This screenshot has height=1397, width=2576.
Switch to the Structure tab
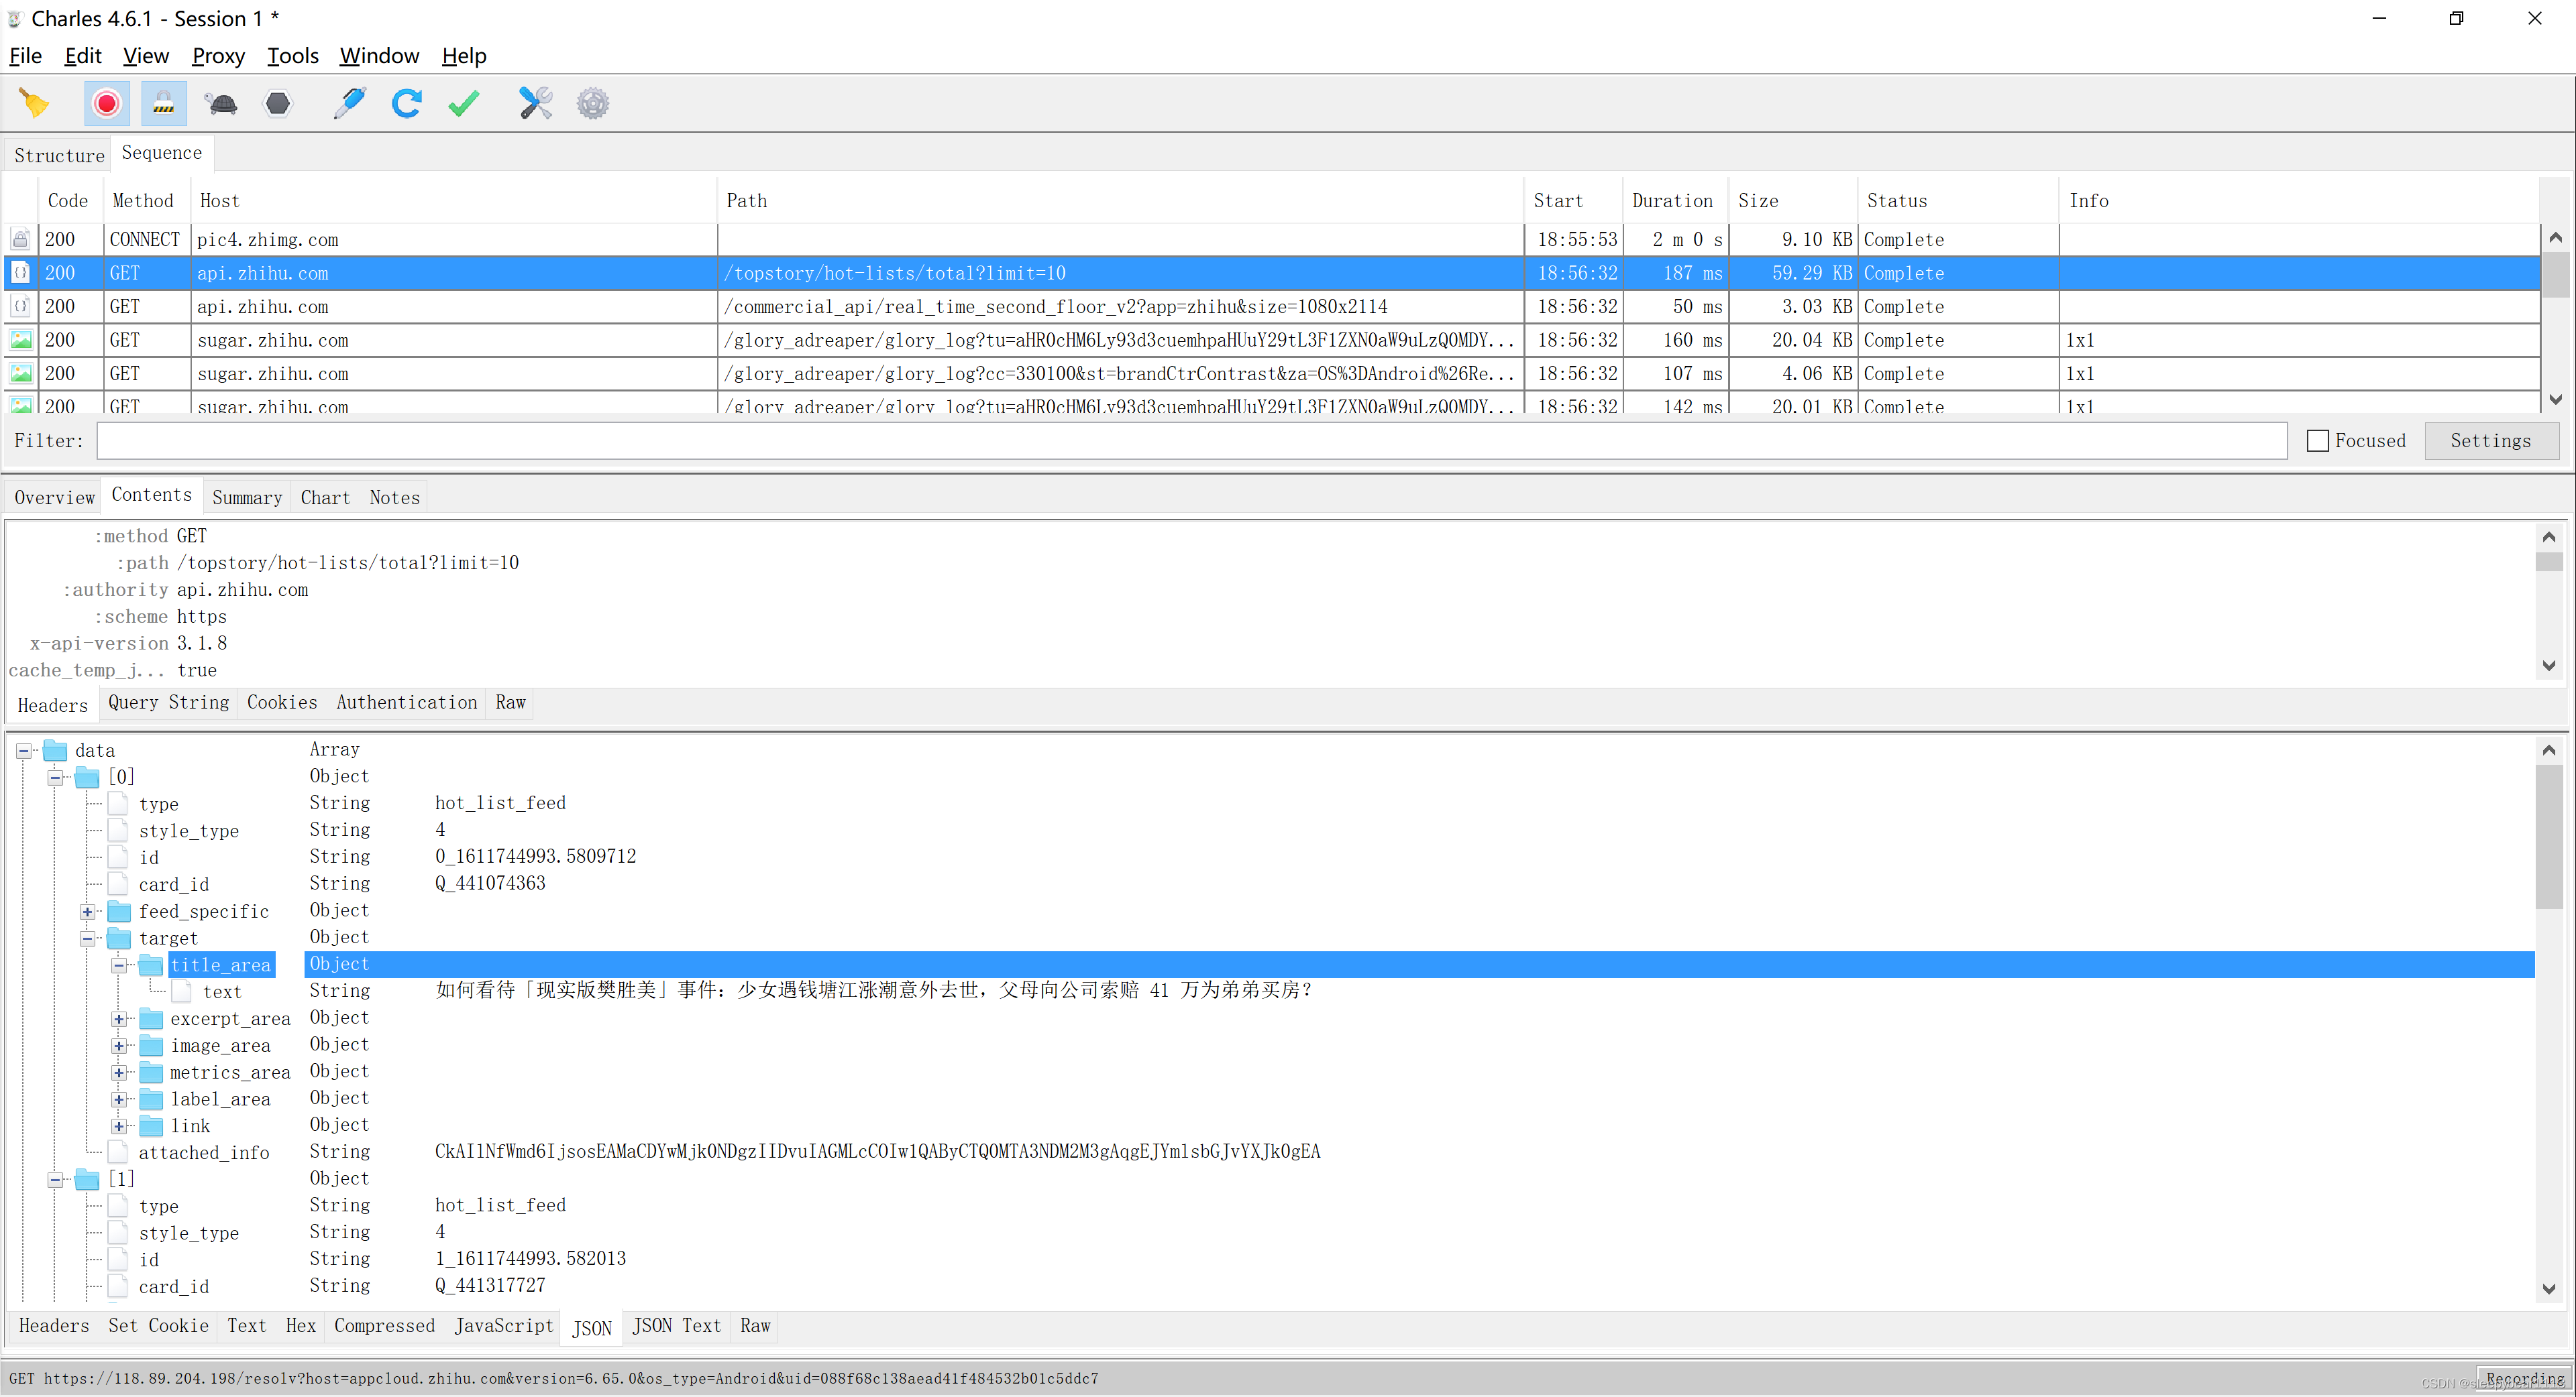click(59, 155)
